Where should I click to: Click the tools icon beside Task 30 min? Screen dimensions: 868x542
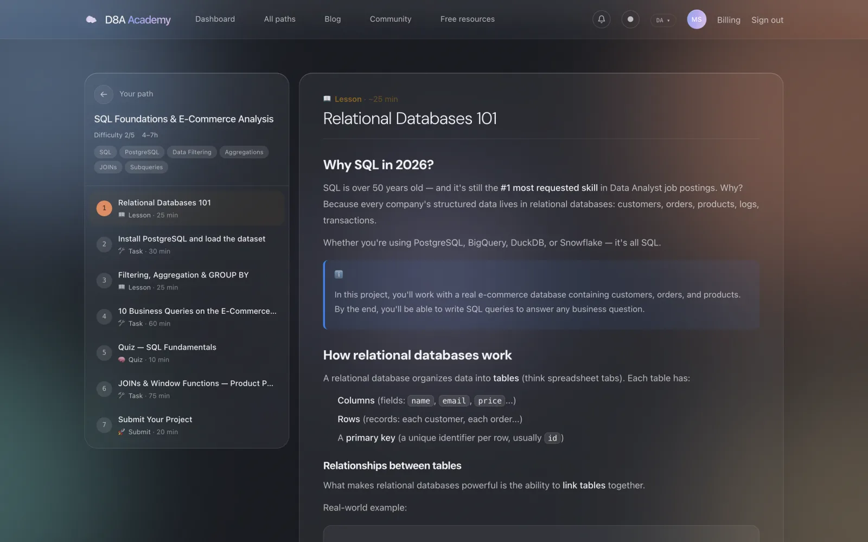pyautogui.click(x=122, y=251)
